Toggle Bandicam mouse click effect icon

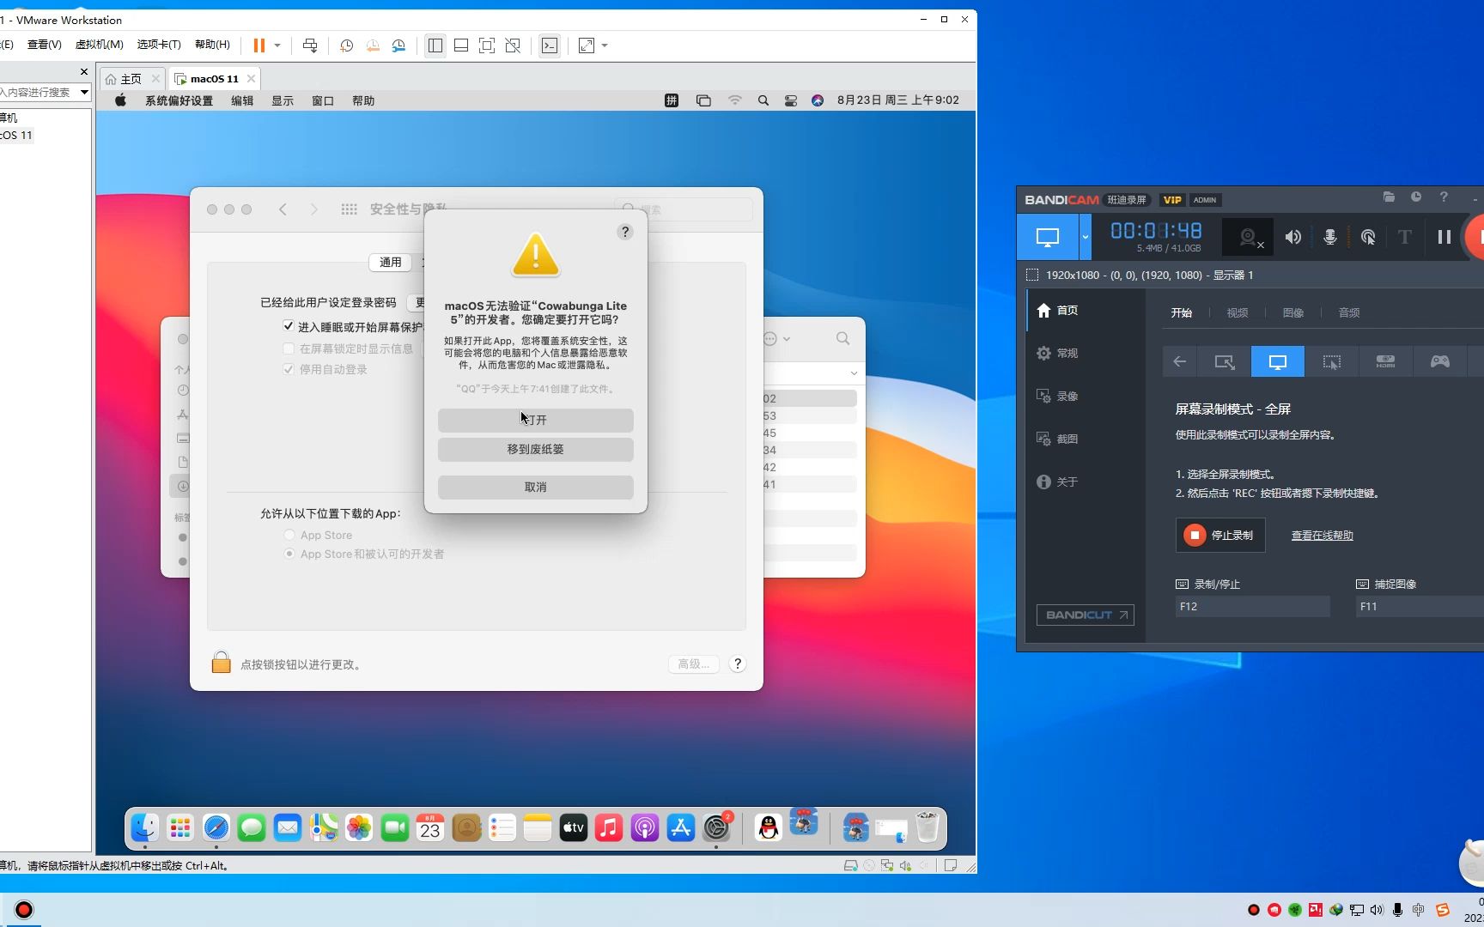(x=1368, y=237)
